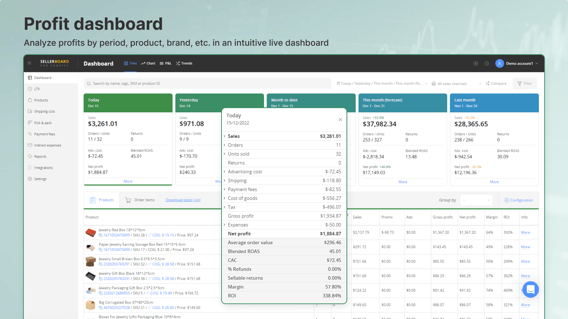Viewport: 568px width, 319px height.
Task: Click the clock history icon in header
Action: coord(487,63)
